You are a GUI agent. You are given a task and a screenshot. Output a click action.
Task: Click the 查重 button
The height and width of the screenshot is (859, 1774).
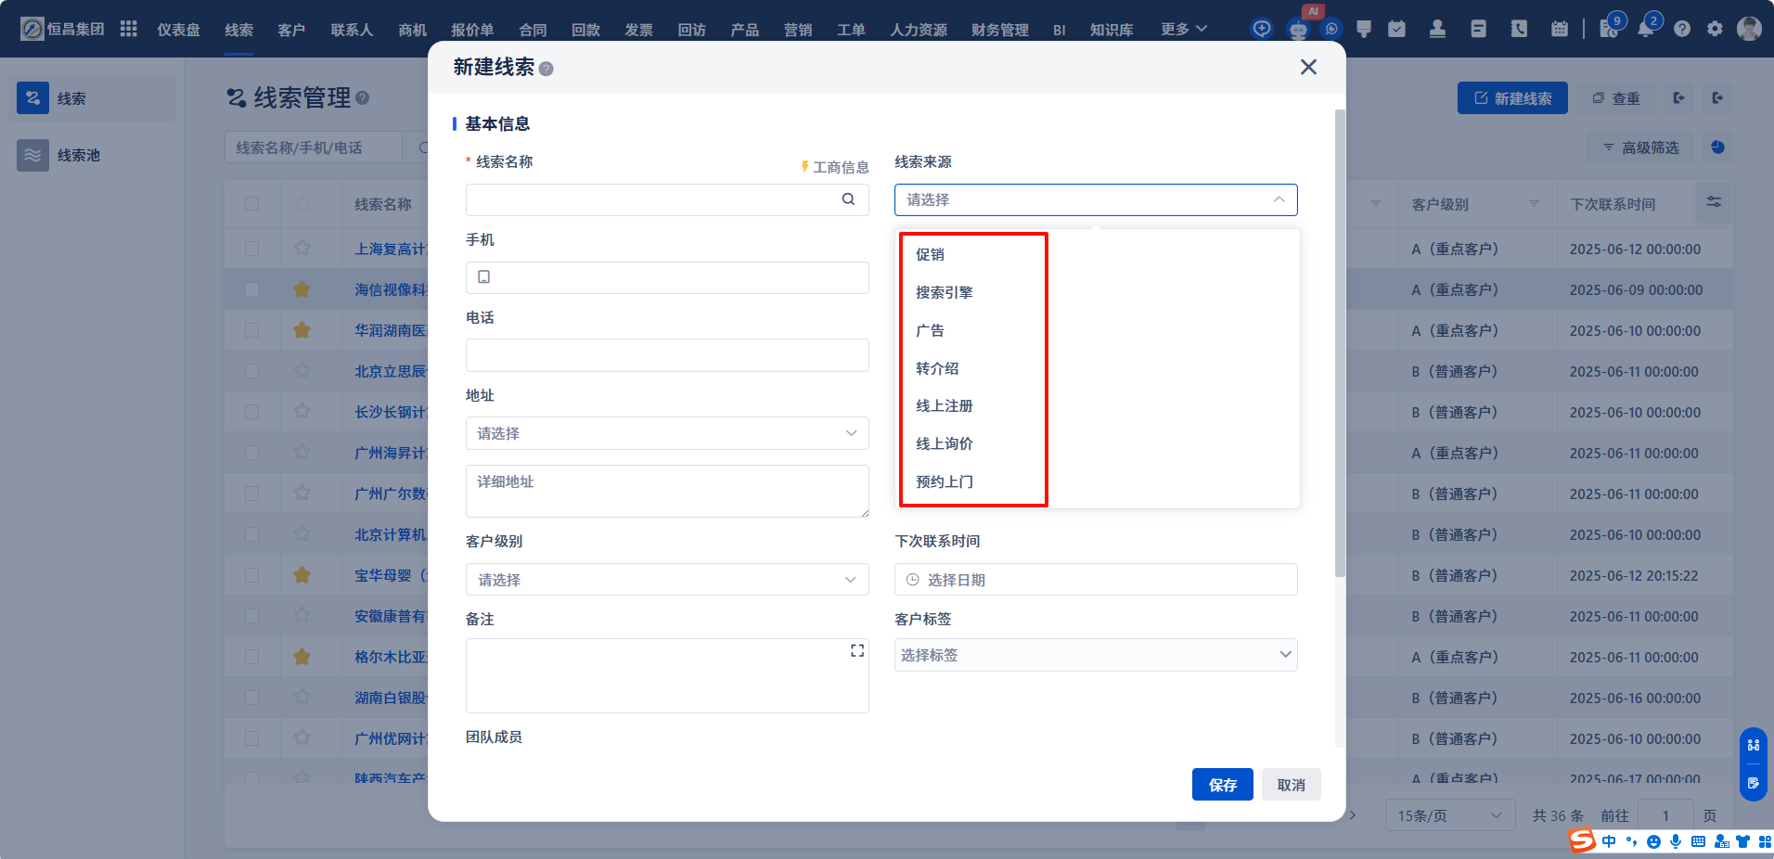coord(1615,98)
